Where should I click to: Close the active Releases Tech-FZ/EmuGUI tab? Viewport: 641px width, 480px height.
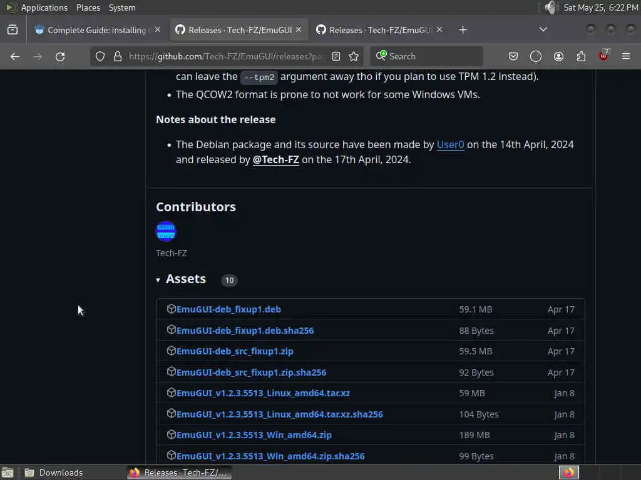[x=299, y=29]
